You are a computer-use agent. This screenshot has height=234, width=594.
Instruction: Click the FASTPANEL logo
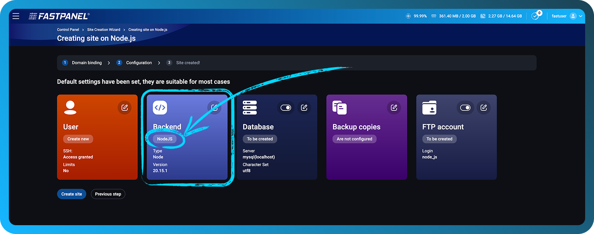(x=59, y=16)
